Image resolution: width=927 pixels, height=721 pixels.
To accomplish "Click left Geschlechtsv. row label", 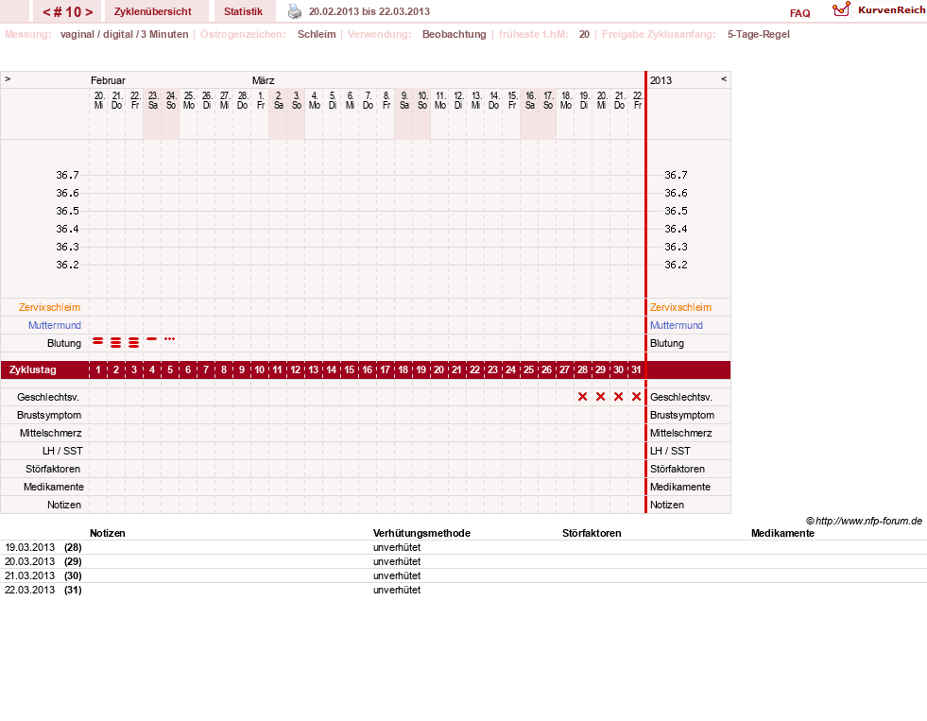I will point(48,397).
